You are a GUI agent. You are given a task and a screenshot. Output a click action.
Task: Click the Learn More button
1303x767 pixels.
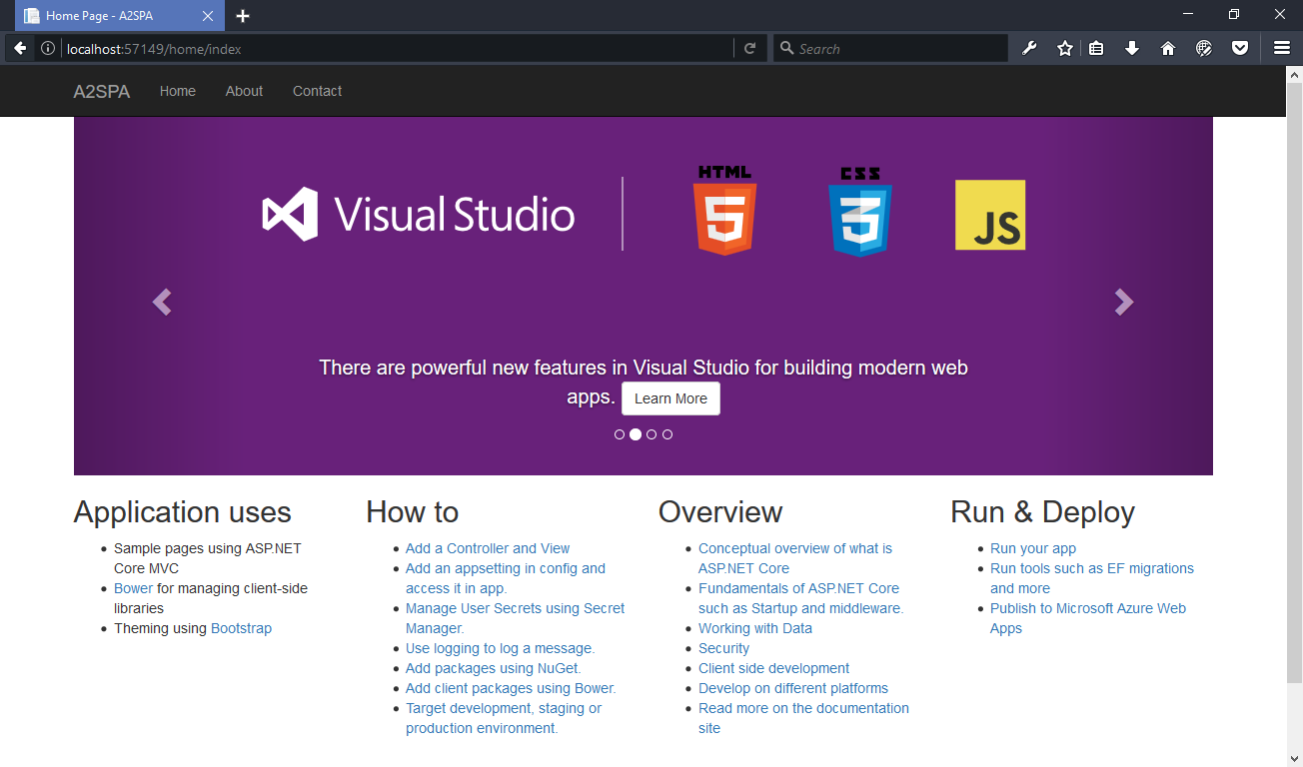coord(670,398)
